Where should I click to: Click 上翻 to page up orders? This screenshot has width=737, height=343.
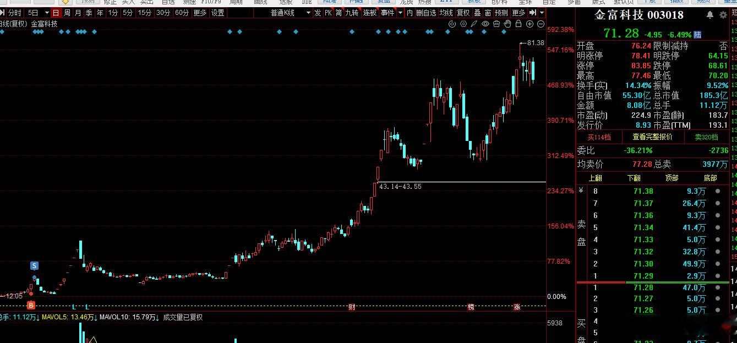pos(595,178)
